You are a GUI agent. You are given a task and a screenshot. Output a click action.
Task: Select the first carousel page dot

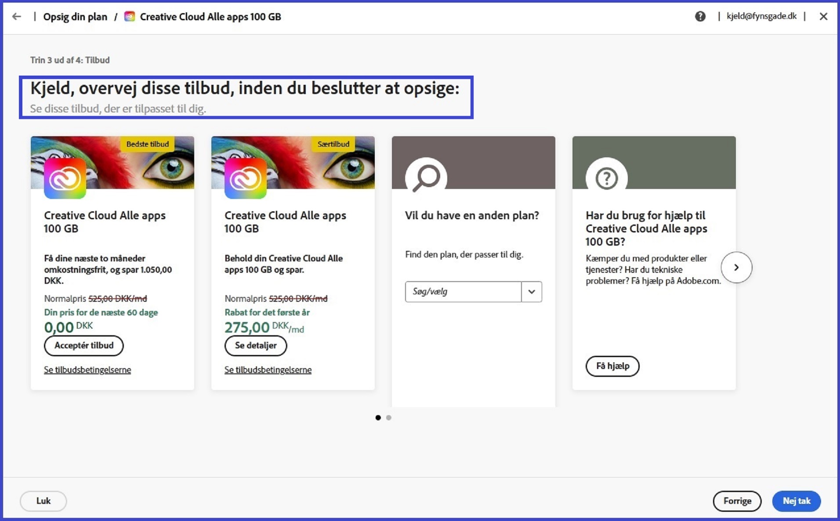coord(378,418)
